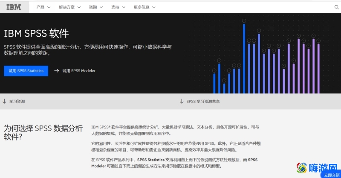341x178 pixels.
Task: Open the 产品 navigation menu
Action: tap(43, 7)
